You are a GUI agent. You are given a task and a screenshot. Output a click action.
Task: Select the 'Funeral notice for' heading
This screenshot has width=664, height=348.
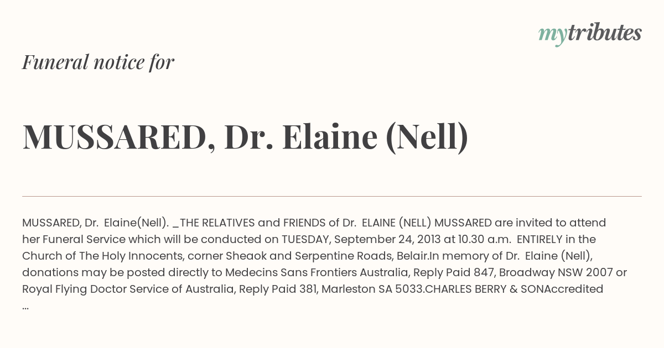pyautogui.click(x=98, y=62)
